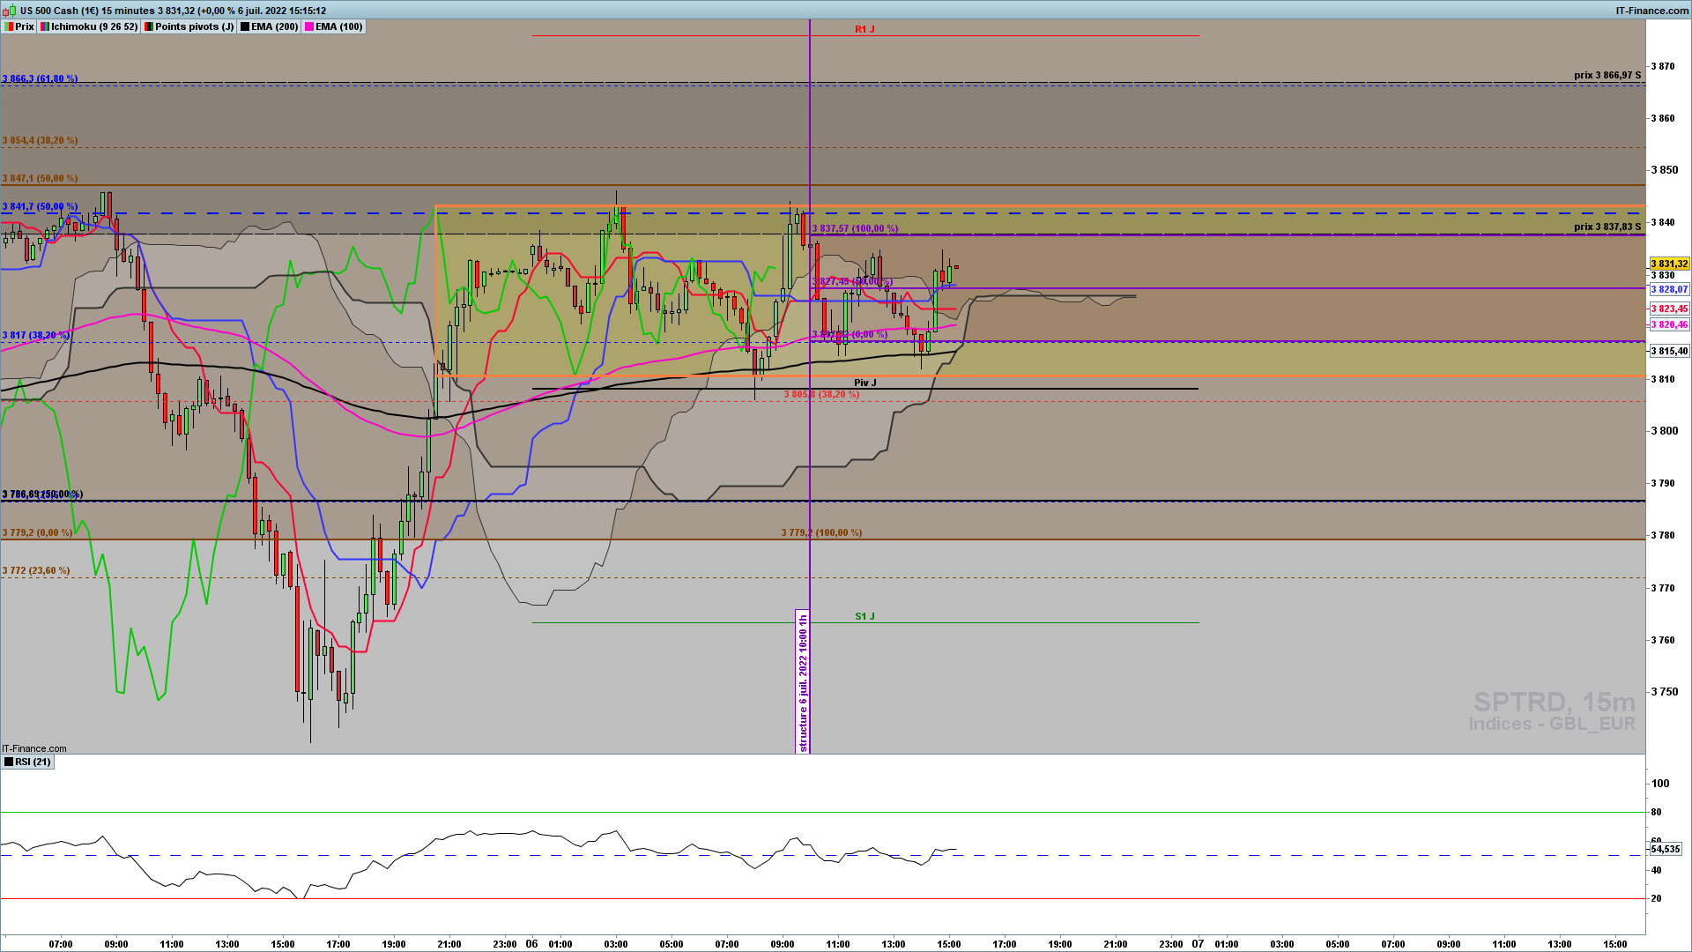The image size is (1692, 952).
Task: Click the Ichimoku (9 26 52) indicator label
Action: click(x=89, y=26)
